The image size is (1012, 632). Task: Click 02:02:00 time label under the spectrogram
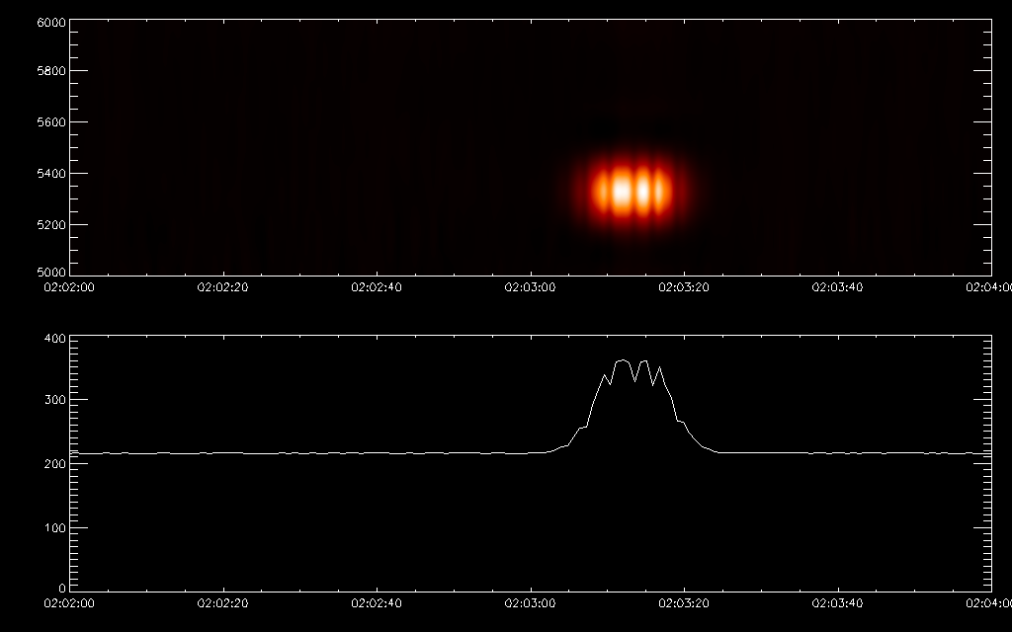point(71,287)
